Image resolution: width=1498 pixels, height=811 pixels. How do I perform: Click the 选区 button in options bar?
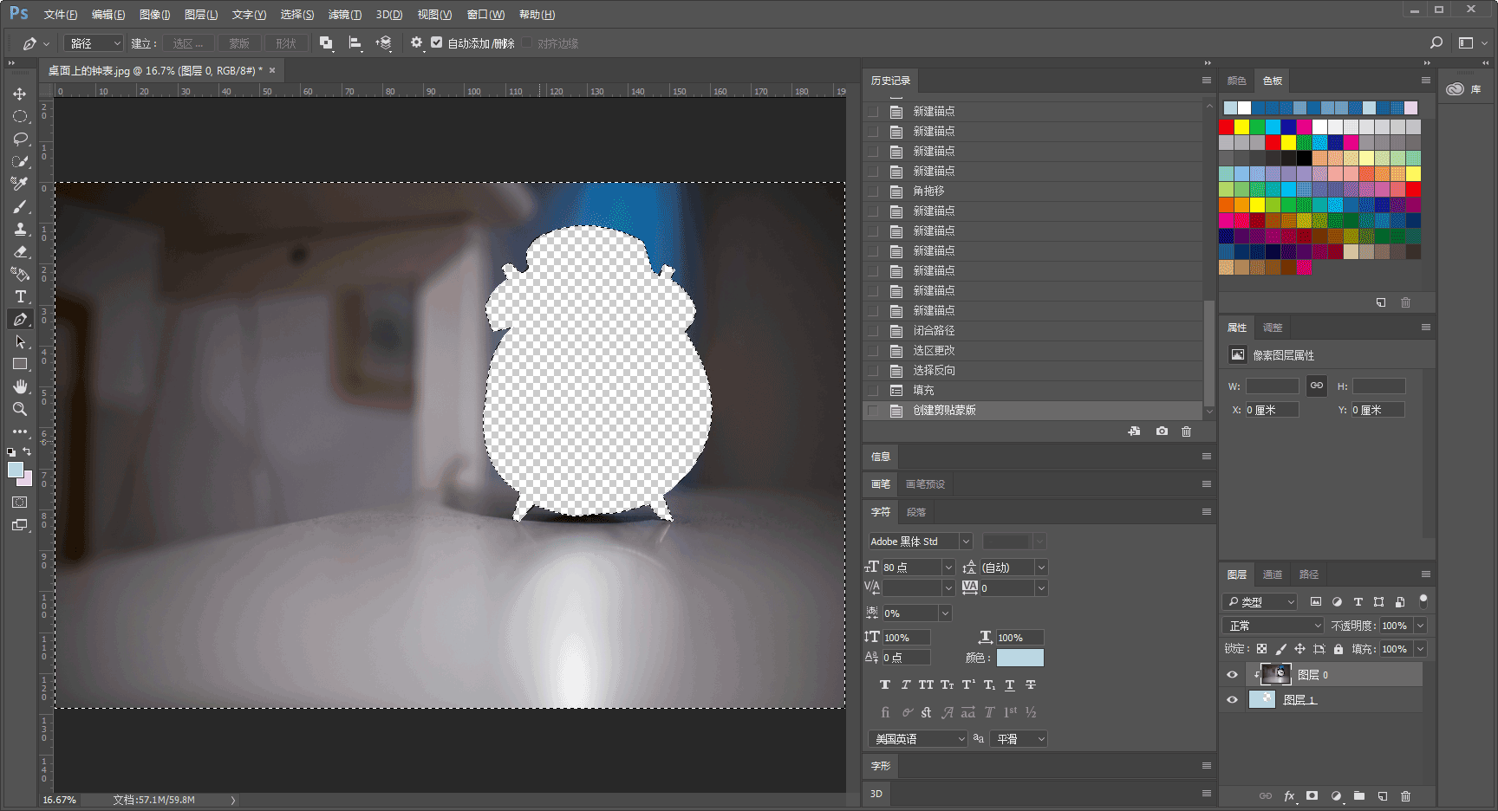point(187,43)
